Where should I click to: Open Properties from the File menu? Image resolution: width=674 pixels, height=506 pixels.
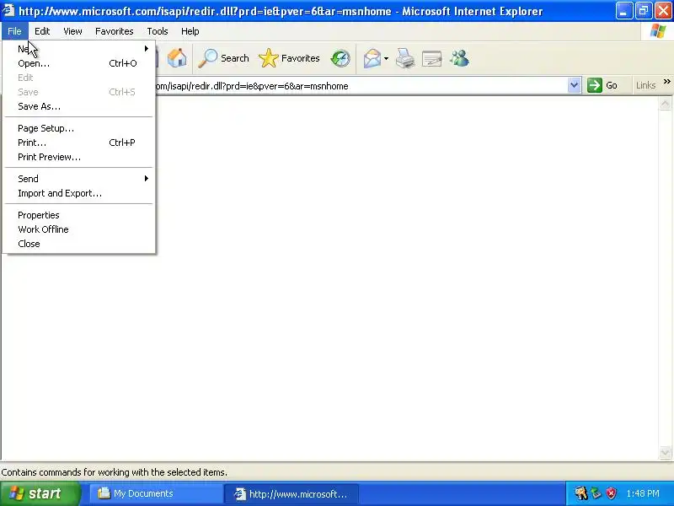pos(79,215)
